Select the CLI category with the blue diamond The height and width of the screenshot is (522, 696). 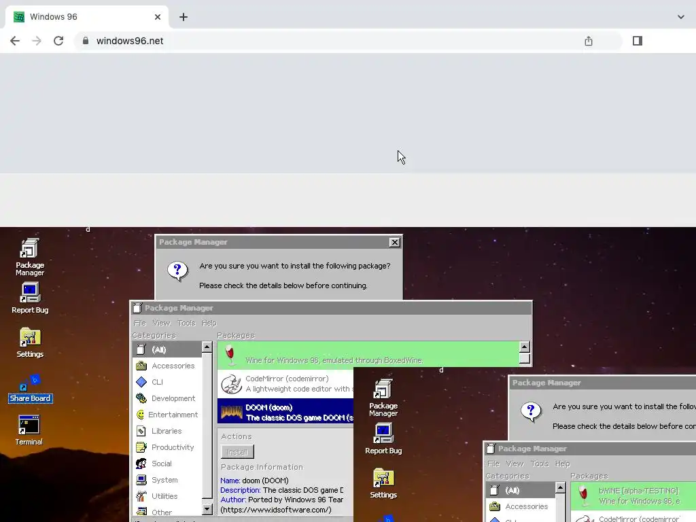coord(167,382)
